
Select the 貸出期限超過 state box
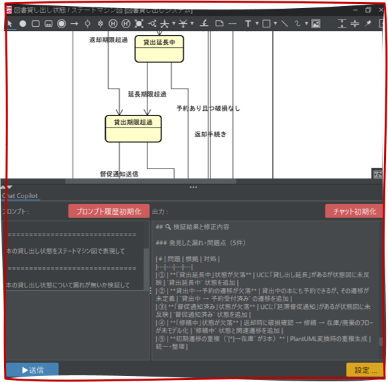coord(133,129)
